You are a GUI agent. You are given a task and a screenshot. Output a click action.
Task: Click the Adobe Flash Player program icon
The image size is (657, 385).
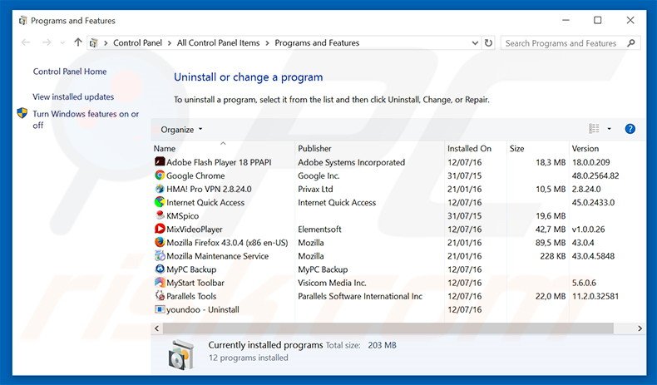tap(160, 161)
